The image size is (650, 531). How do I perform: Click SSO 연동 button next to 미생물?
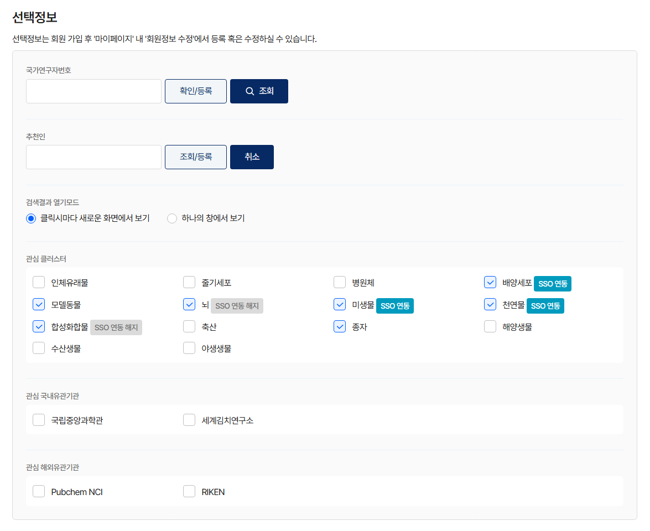394,306
